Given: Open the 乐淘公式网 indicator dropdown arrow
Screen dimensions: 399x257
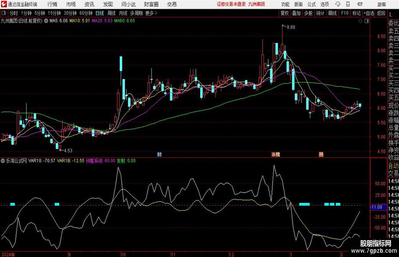Looking at the screenshot, I should point(3,161).
